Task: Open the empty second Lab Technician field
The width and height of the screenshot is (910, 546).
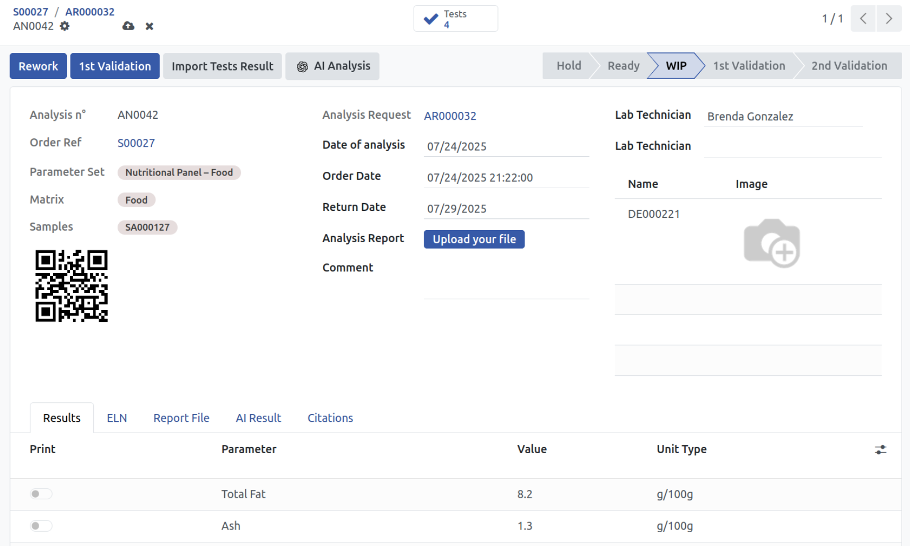Action: tap(793, 147)
